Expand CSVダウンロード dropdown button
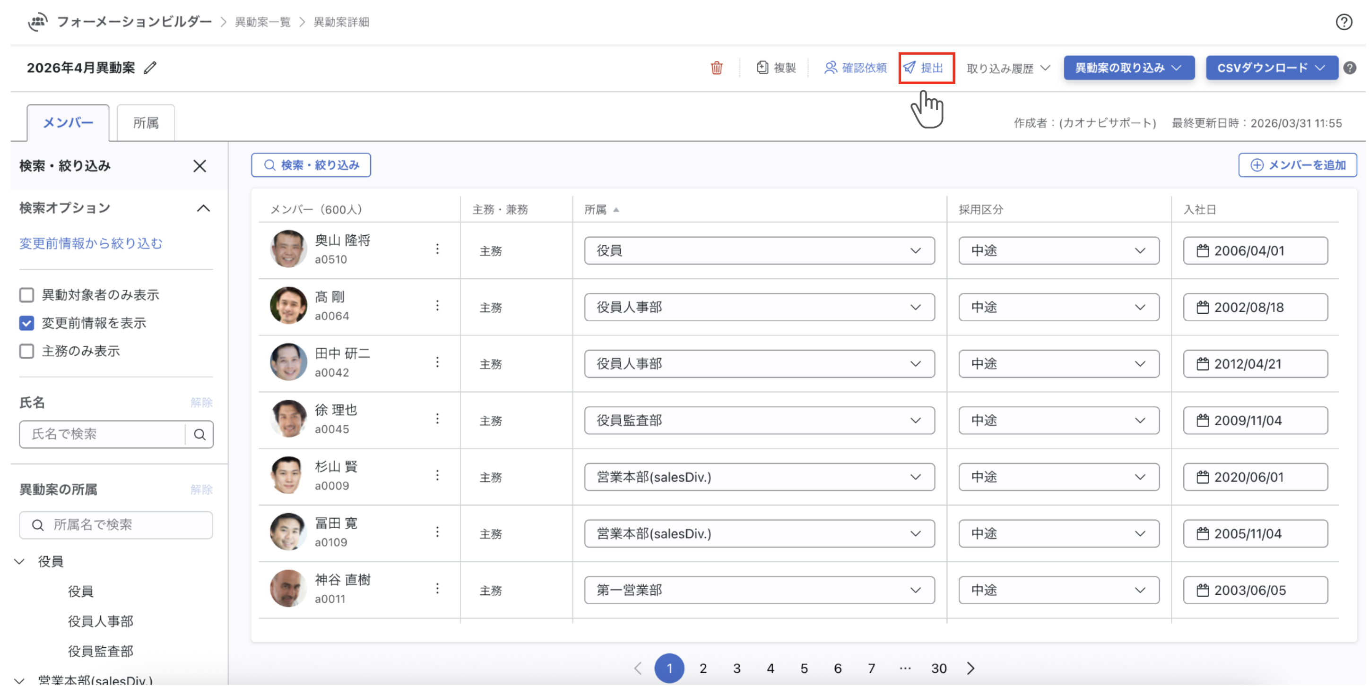Screen dimensions: 1369x686 tap(1271, 68)
